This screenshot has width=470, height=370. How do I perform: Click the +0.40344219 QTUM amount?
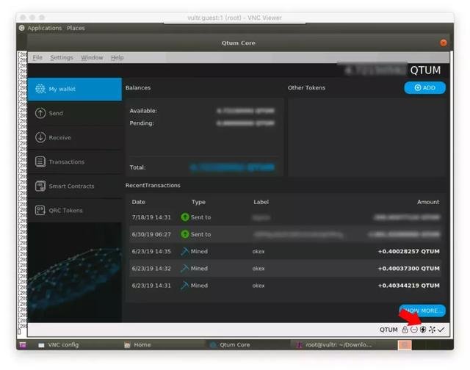409,286
